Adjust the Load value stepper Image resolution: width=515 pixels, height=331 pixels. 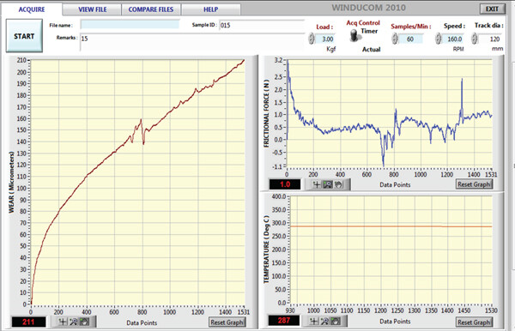[x=312, y=39]
